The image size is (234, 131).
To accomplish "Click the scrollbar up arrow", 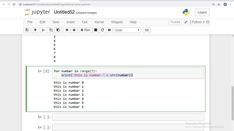I will [233, 36].
